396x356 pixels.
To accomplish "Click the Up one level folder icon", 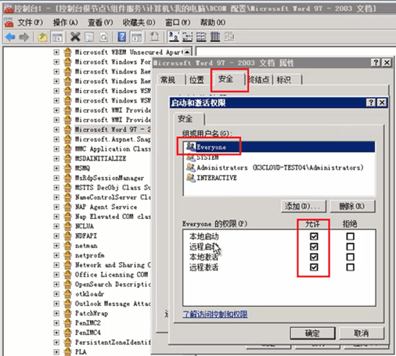I will click(x=42, y=37).
